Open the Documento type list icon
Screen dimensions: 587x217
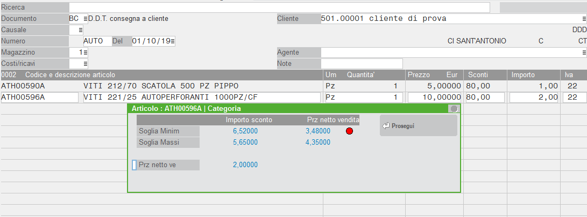click(85, 19)
